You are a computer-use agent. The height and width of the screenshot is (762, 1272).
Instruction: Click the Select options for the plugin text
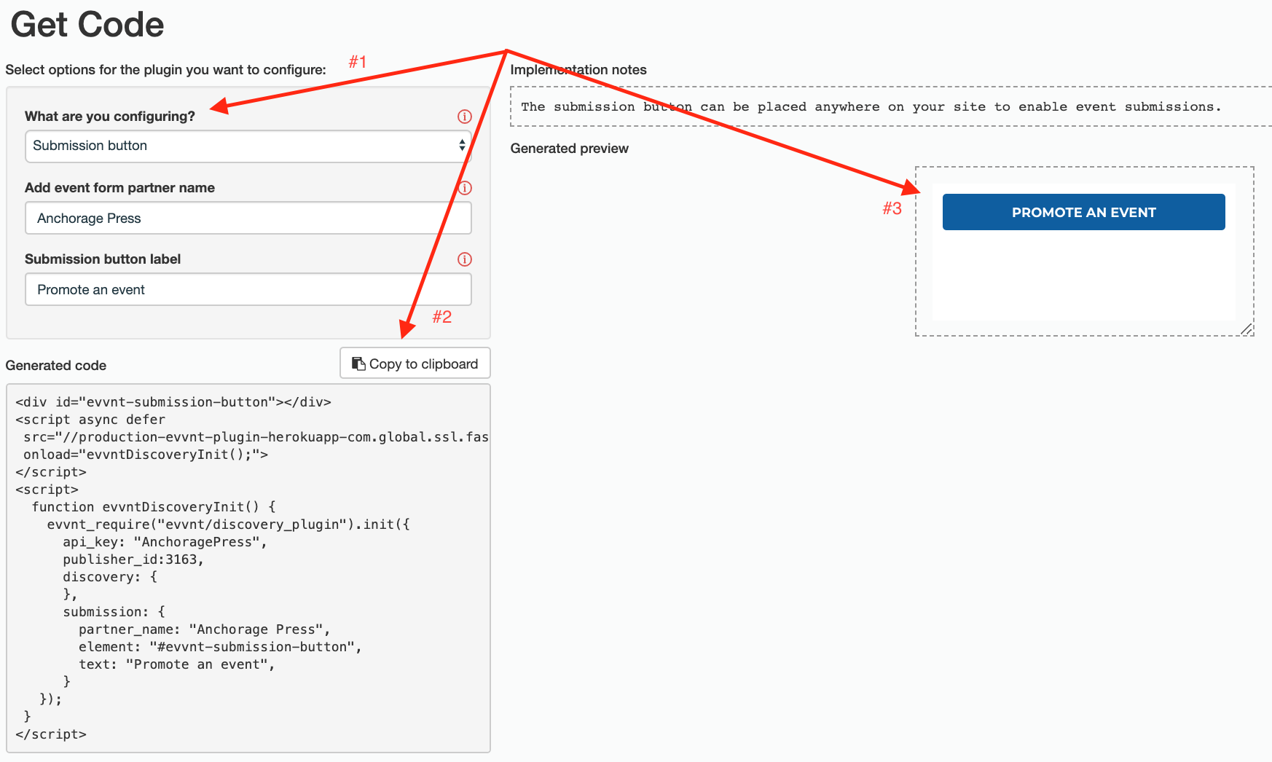click(x=165, y=70)
